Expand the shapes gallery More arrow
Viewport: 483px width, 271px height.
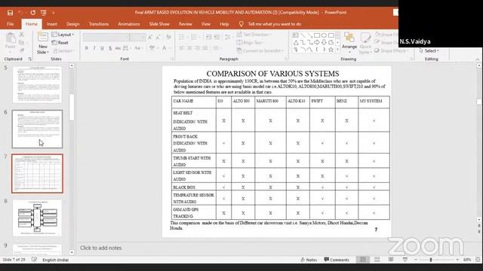(337, 50)
